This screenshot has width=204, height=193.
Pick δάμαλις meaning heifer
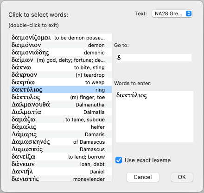pos(61,127)
